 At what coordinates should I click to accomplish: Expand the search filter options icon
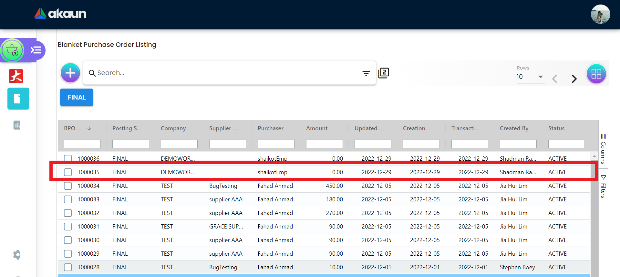366,73
